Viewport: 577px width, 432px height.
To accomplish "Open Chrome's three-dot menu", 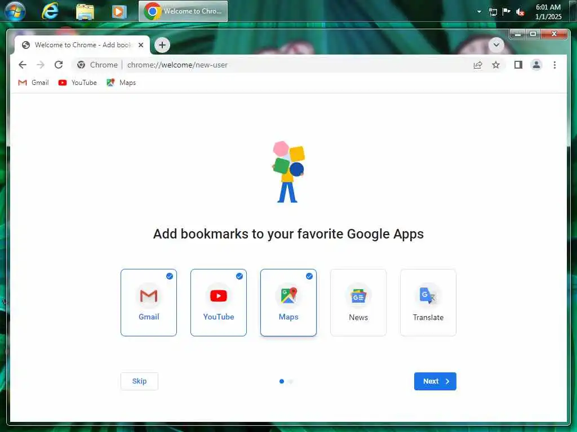I will tap(554, 65).
